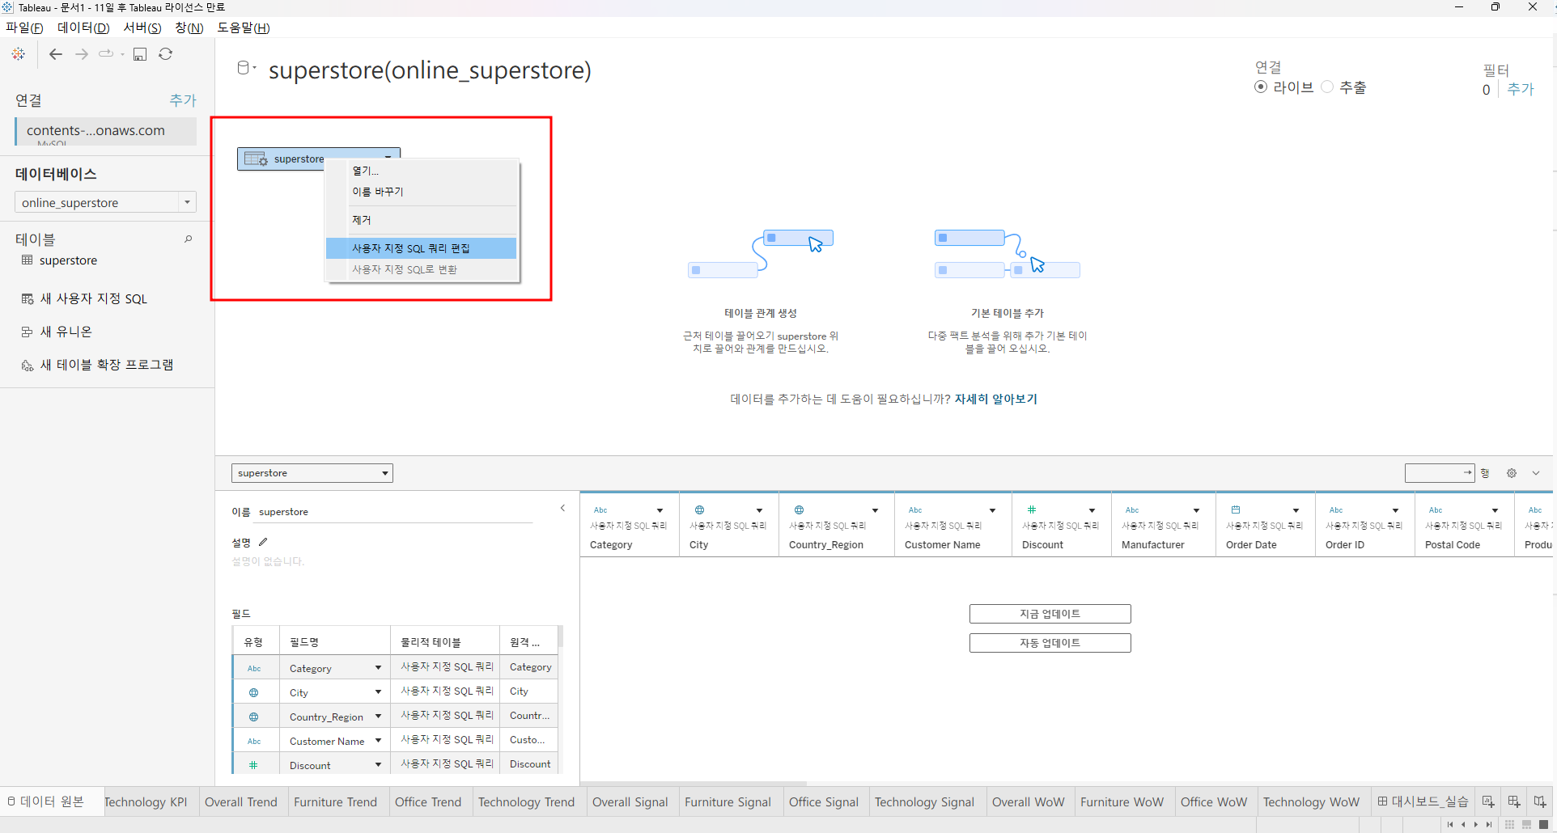Go back using the toolbar back arrow
The image size is (1557, 833).
coord(56,54)
